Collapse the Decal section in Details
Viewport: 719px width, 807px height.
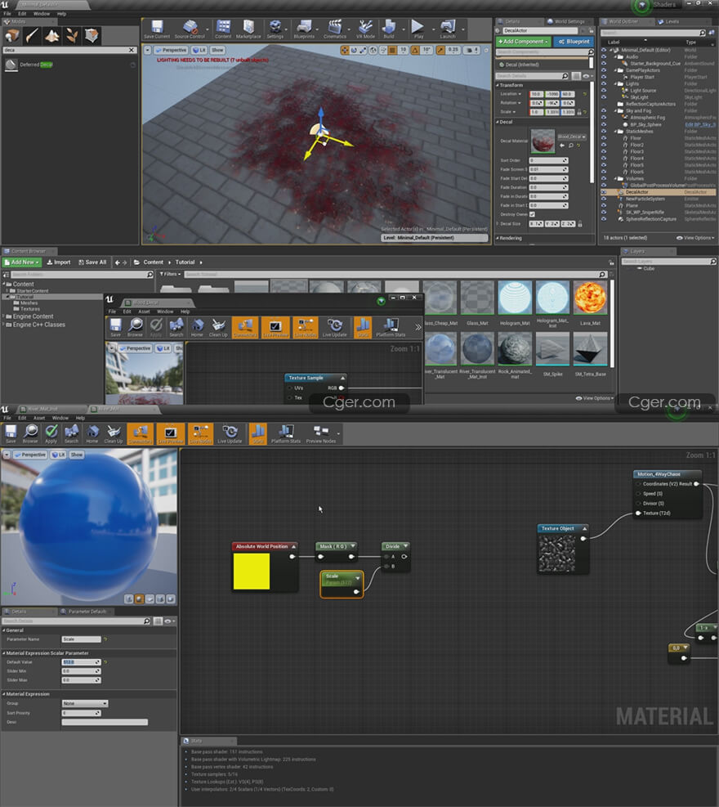click(x=498, y=122)
